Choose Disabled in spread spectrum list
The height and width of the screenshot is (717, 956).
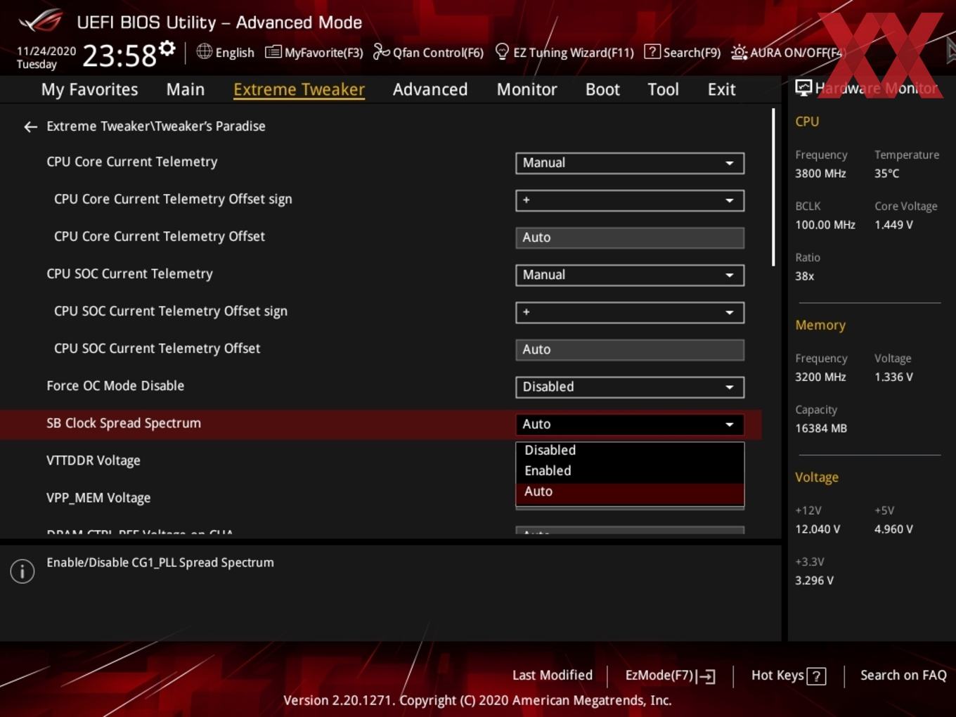coord(630,450)
